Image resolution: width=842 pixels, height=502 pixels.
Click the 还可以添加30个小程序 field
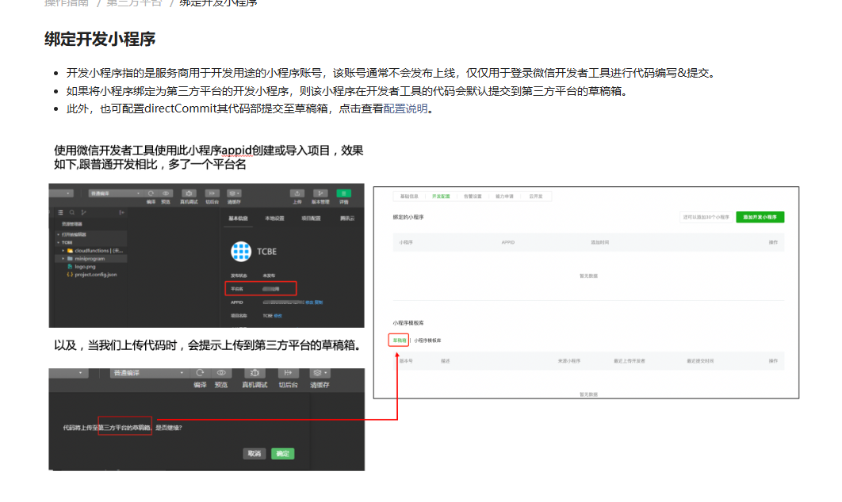[x=706, y=217]
